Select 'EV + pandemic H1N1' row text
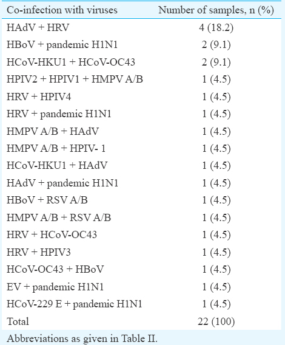The image size is (285, 345). click(55, 287)
